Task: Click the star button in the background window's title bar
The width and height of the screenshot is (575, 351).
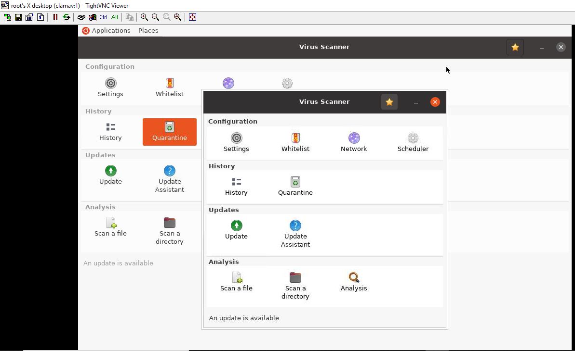Action: pyautogui.click(x=515, y=47)
